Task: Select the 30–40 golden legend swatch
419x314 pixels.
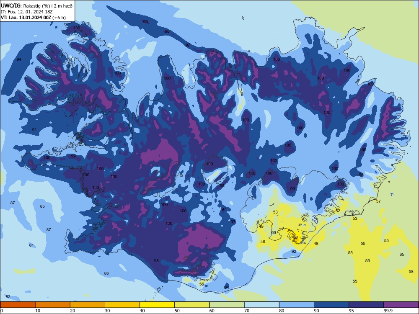Action: pos(122,305)
